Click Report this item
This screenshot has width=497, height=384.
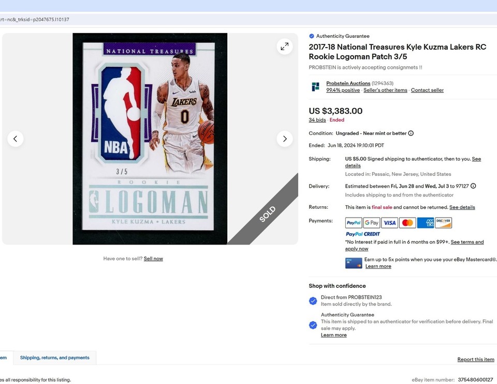pyautogui.click(x=475, y=359)
